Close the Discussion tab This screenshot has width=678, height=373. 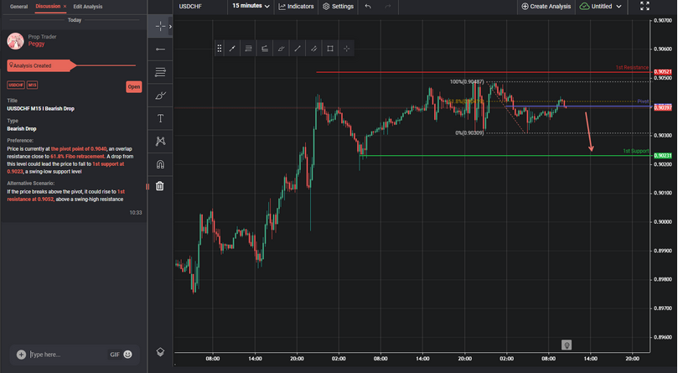pos(65,7)
